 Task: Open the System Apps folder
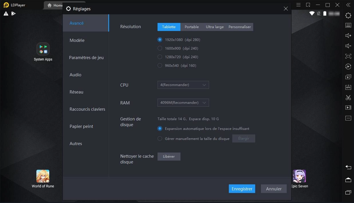[43, 49]
